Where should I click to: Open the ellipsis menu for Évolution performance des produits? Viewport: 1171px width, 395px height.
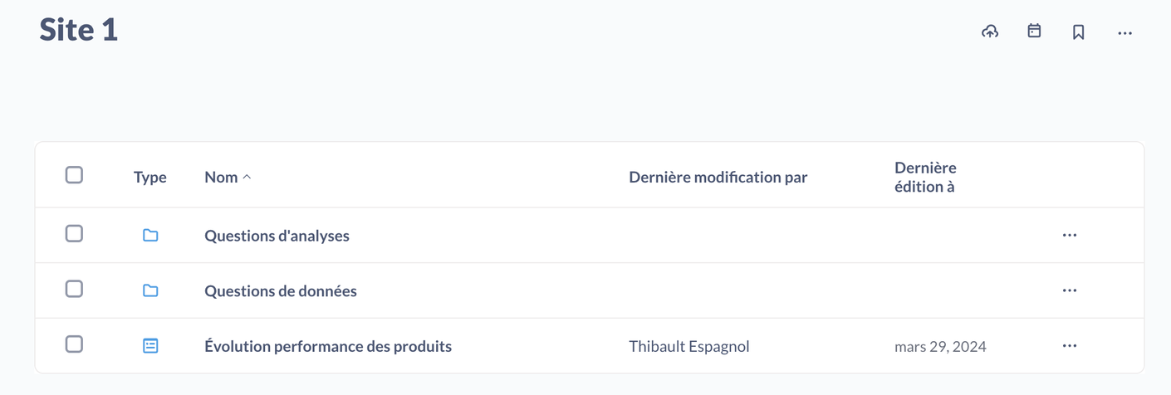(x=1069, y=346)
